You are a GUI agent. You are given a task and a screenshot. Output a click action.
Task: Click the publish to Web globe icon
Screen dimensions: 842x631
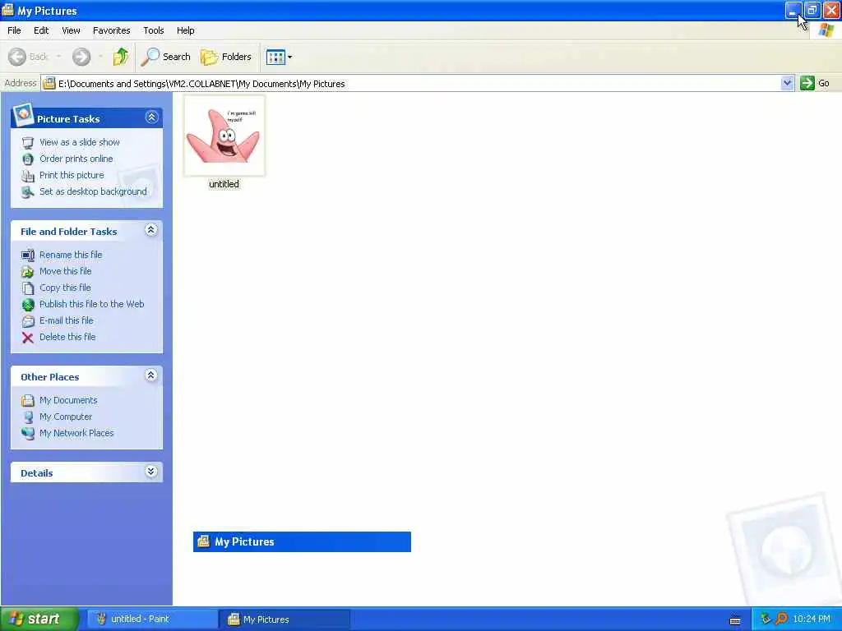28,304
